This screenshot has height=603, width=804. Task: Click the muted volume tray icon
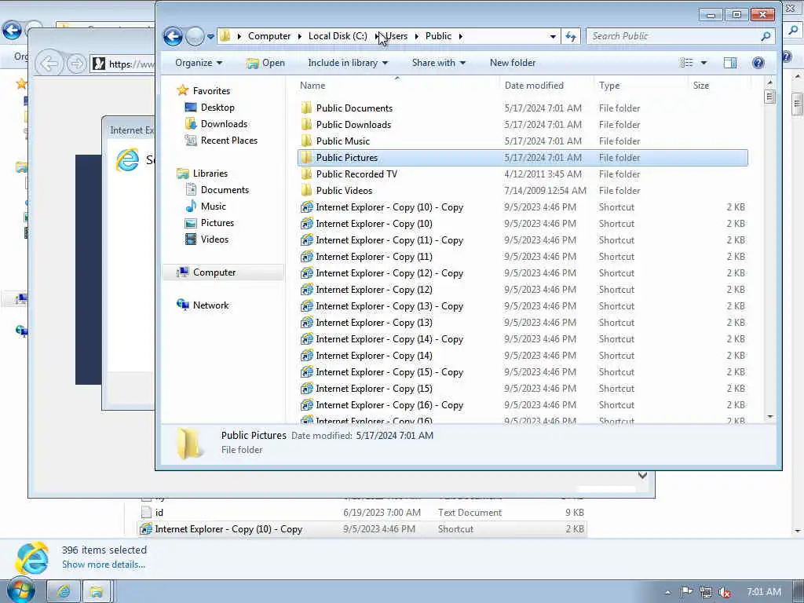point(724,592)
